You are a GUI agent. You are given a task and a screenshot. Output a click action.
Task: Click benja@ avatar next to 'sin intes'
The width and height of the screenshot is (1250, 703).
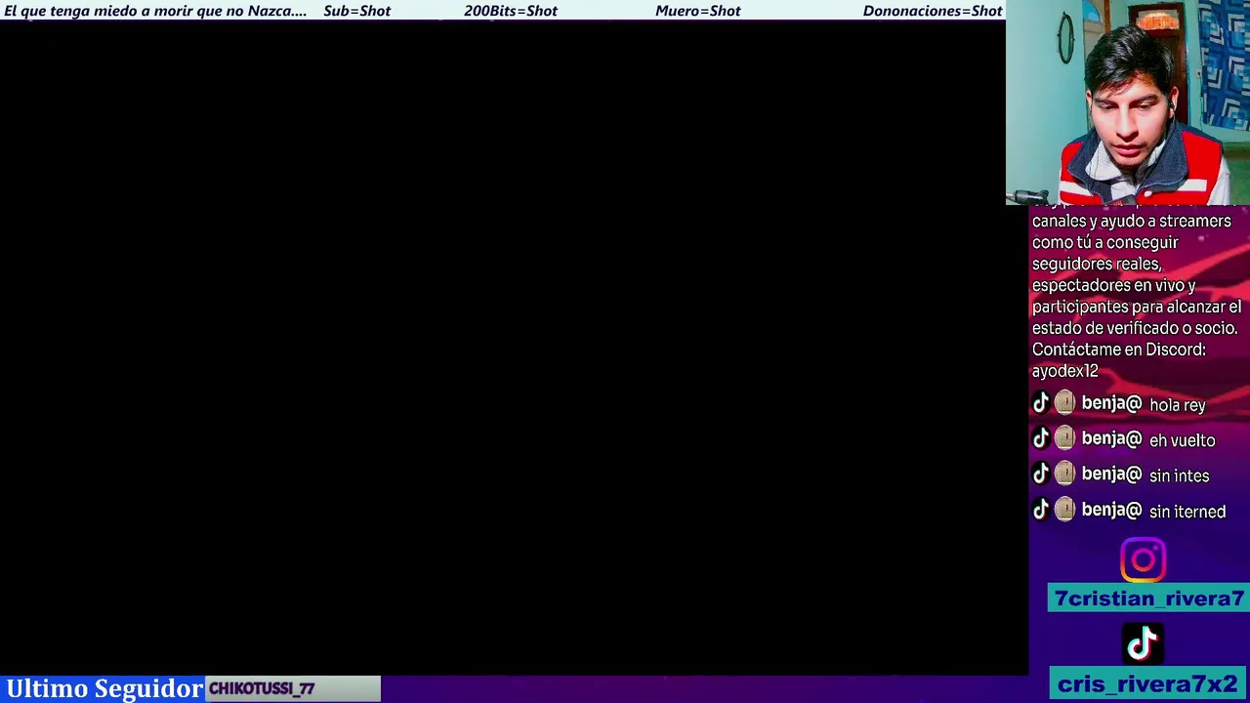pos(1064,474)
